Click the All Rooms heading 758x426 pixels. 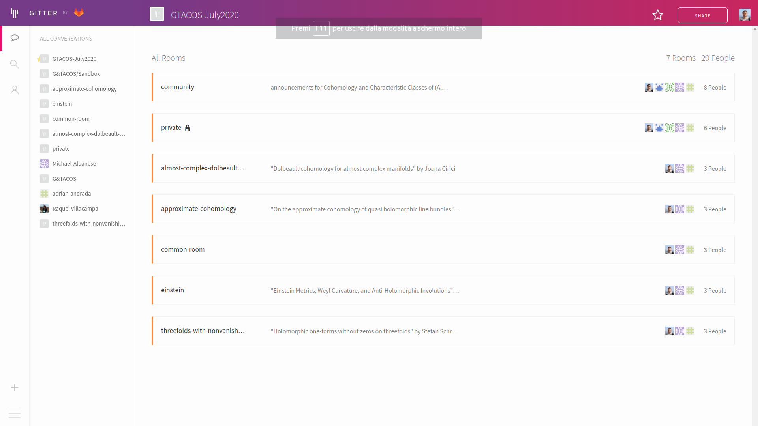click(x=169, y=58)
